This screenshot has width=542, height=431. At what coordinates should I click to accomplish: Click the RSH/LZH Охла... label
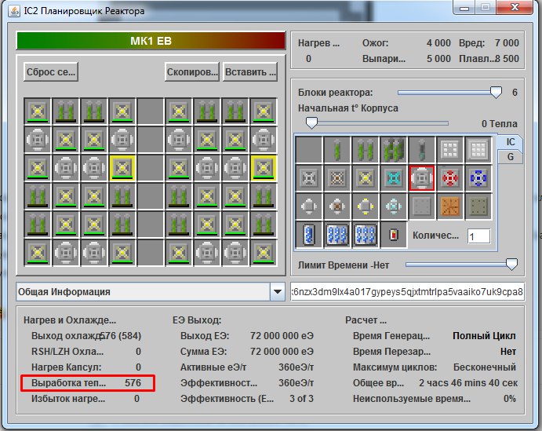67,352
